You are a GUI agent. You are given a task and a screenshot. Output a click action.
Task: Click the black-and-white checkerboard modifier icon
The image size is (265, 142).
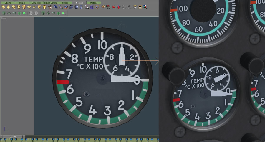coord(140,7)
